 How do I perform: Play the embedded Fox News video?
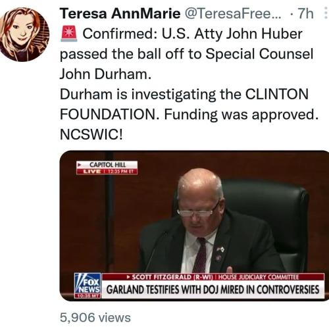[x=194, y=226]
